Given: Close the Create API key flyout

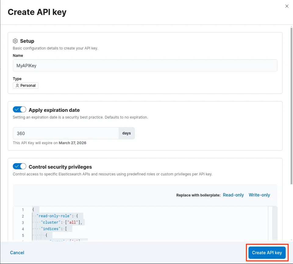Looking at the screenshot, I should 287,6.
